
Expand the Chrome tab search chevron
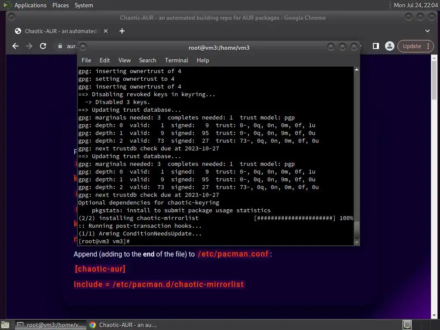[x=428, y=31]
